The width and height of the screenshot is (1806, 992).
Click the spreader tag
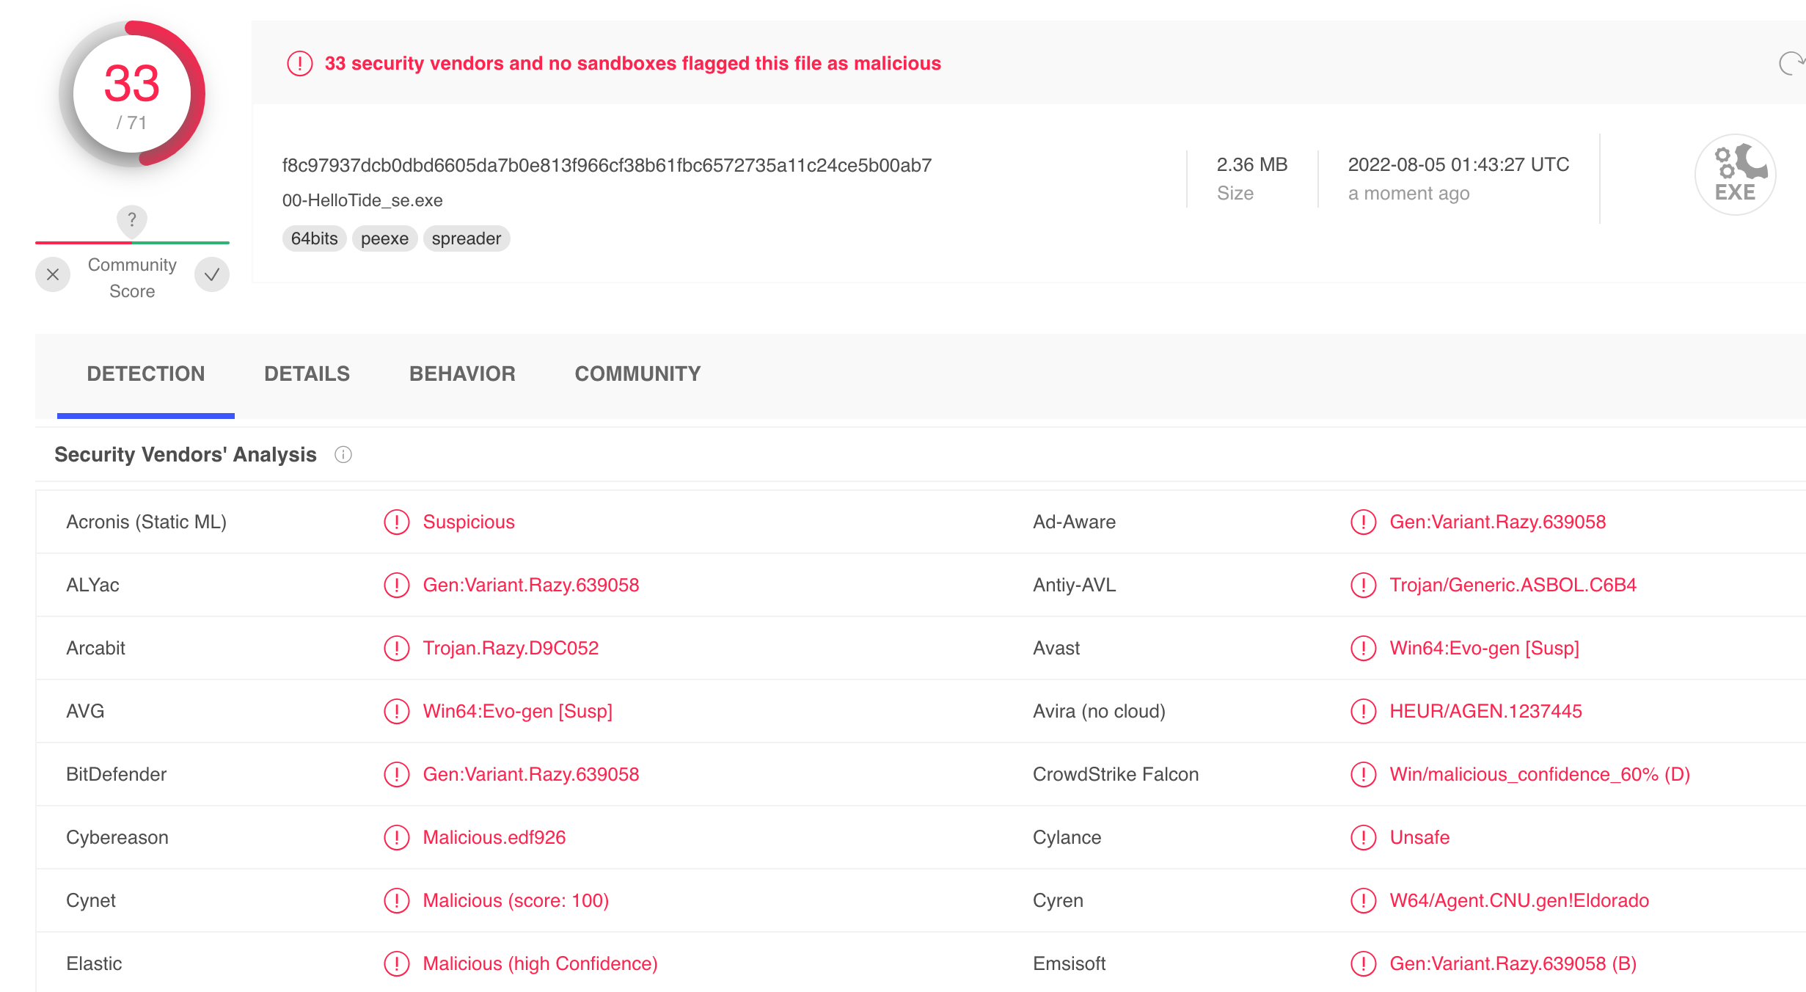point(466,239)
